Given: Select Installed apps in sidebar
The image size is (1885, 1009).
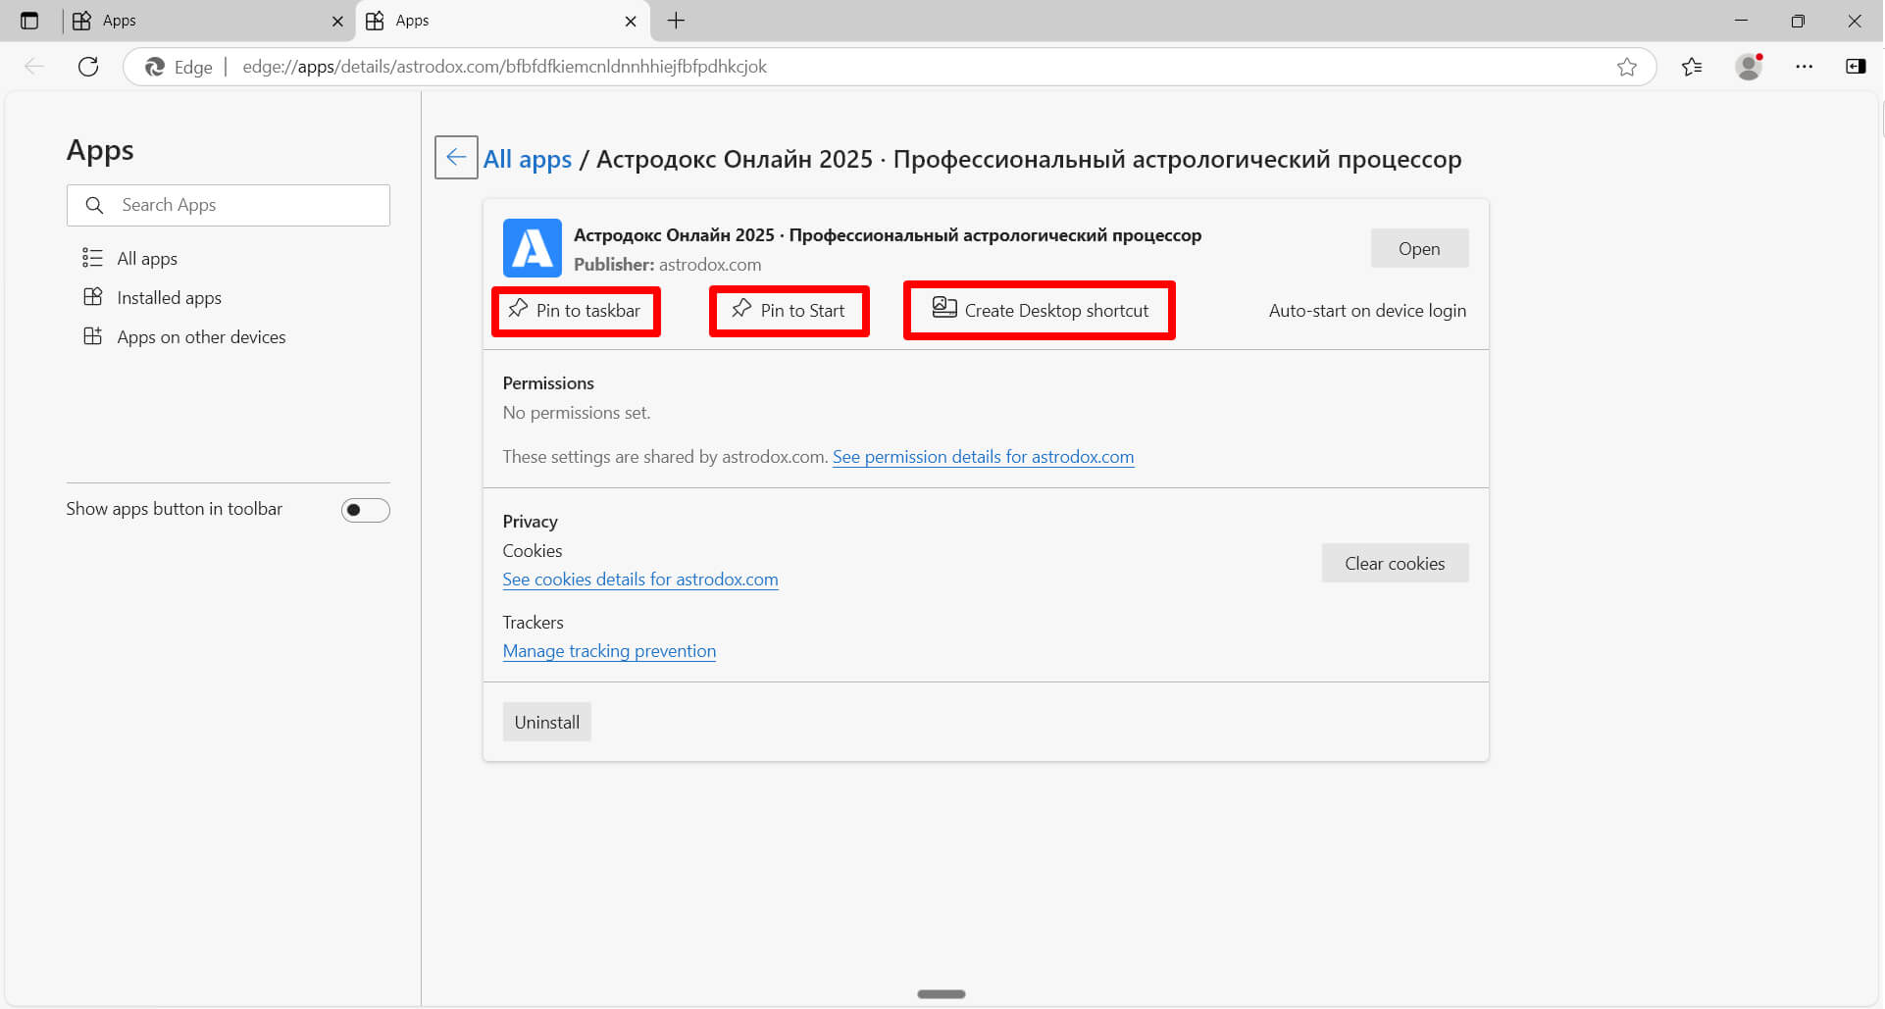Looking at the screenshot, I should (152, 298).
